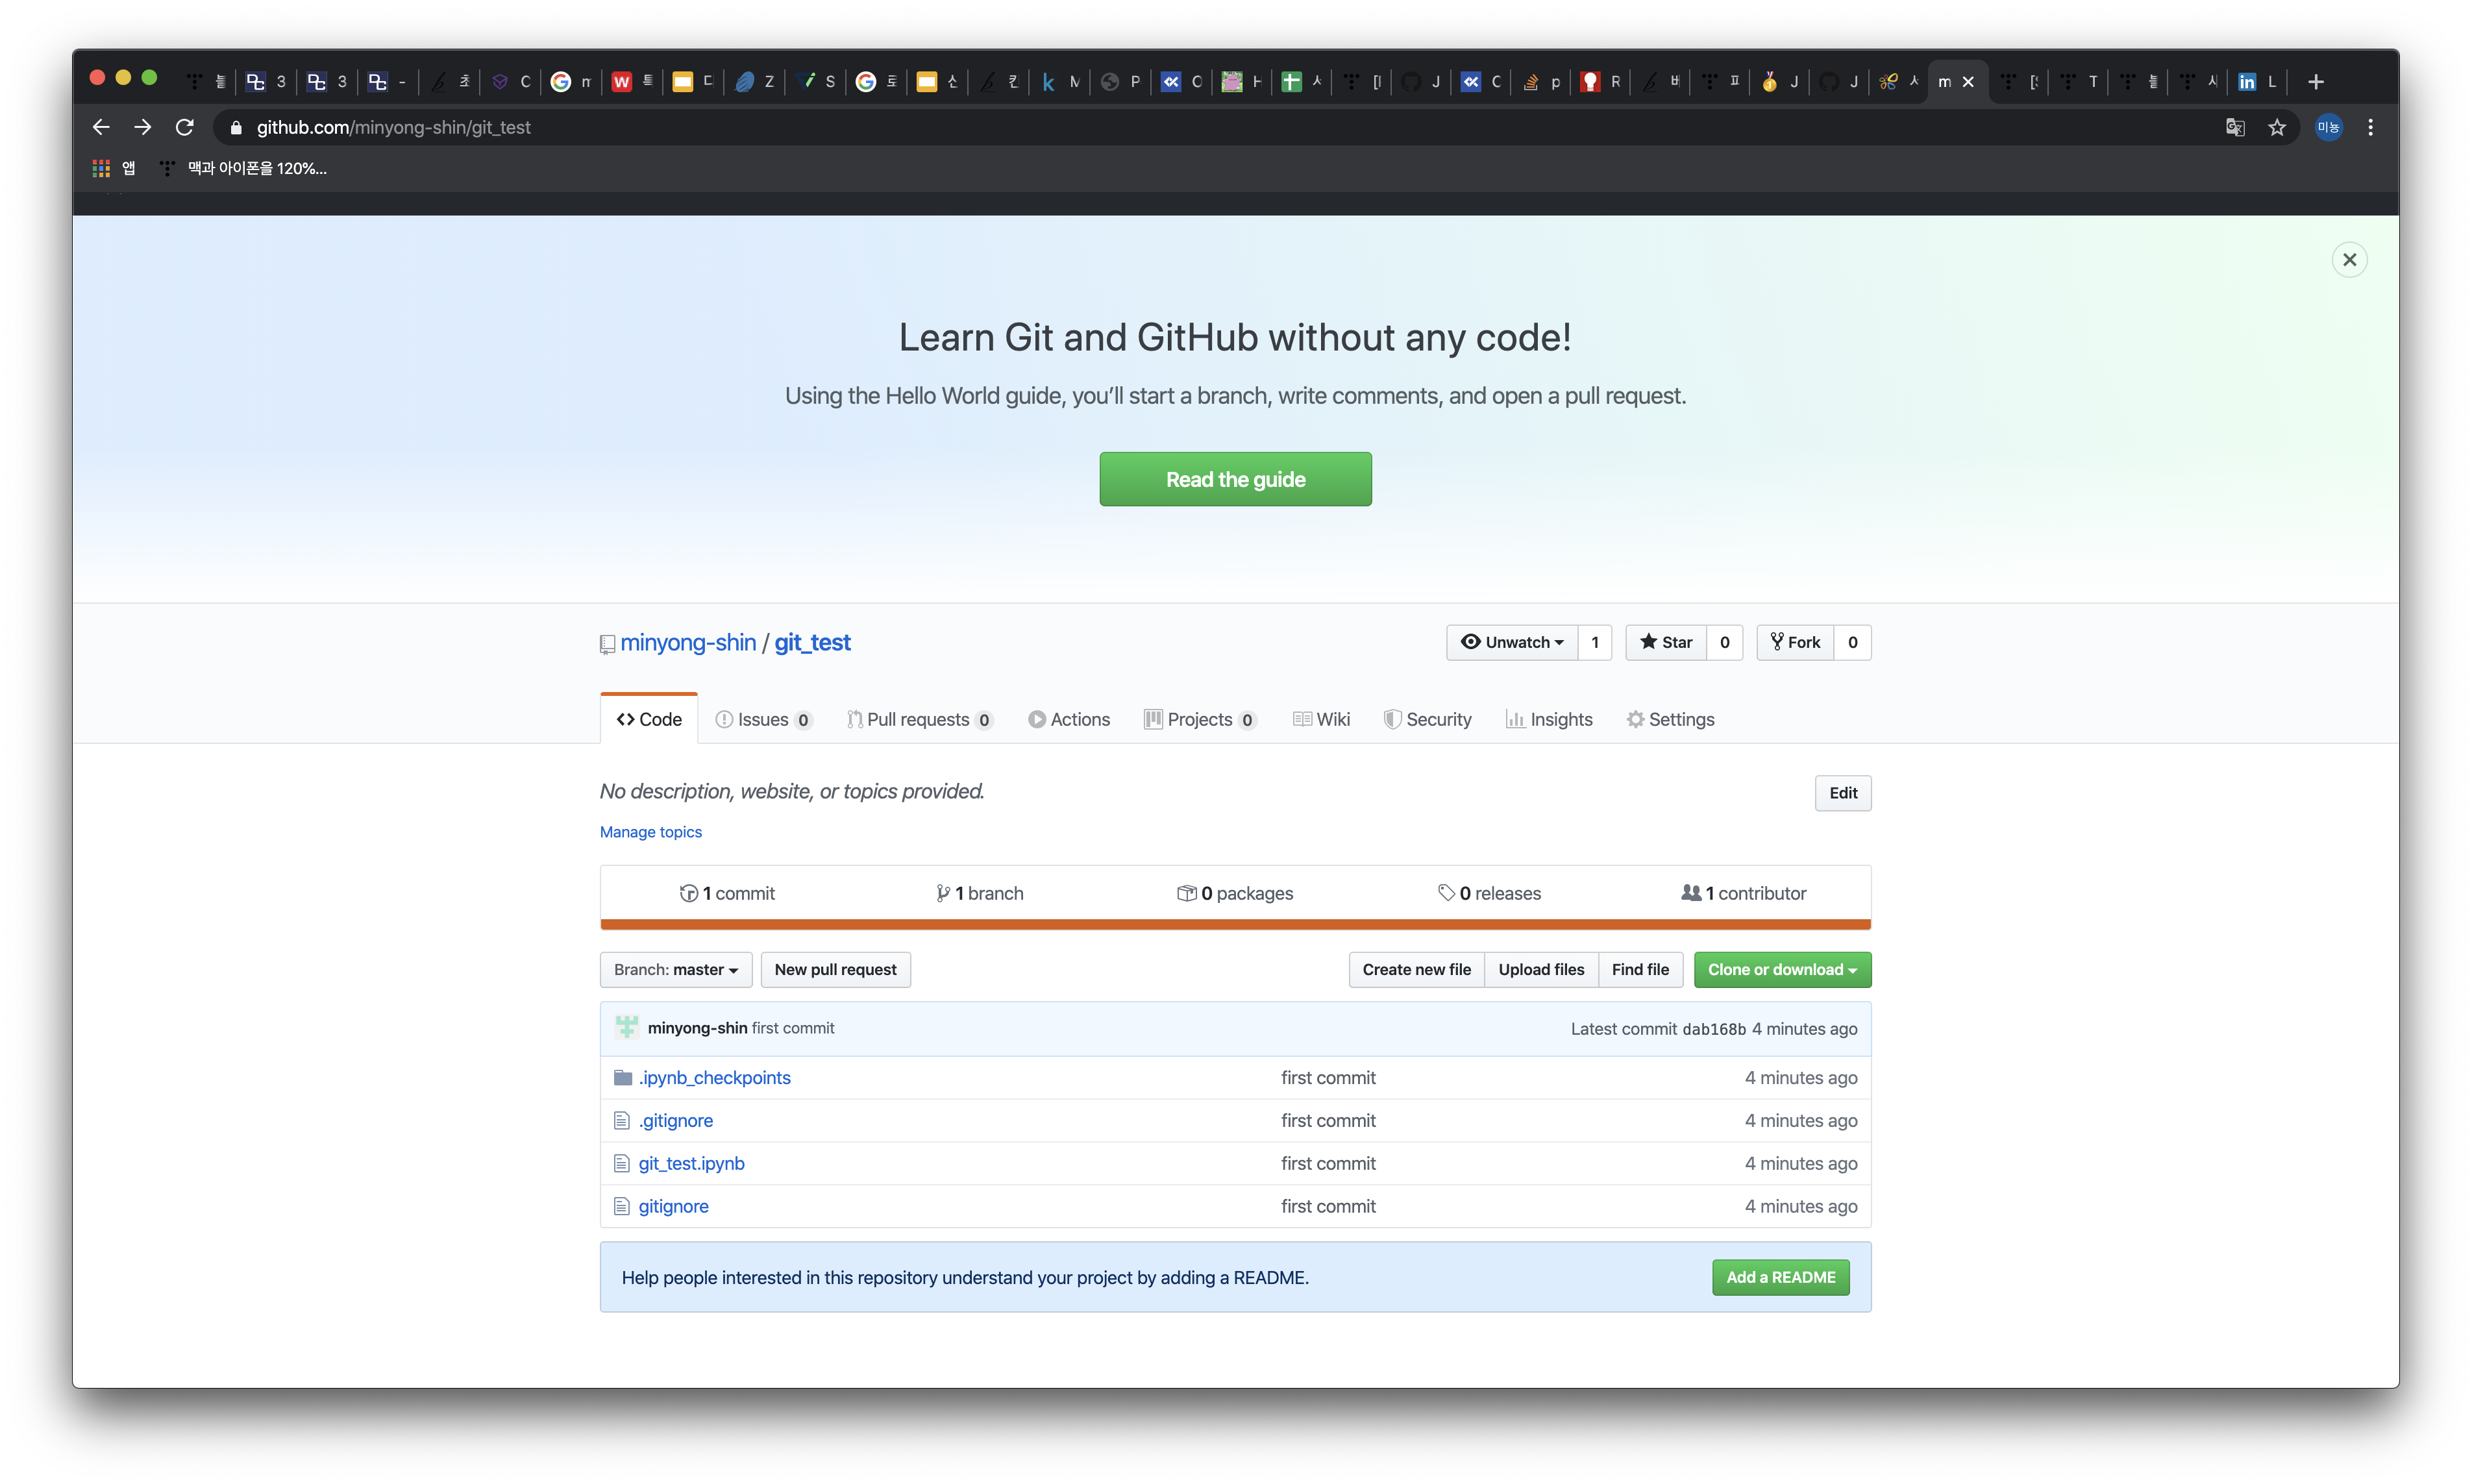Click the bookmark star in address bar
The height and width of the screenshot is (1484, 2472).
pyautogui.click(x=2277, y=127)
